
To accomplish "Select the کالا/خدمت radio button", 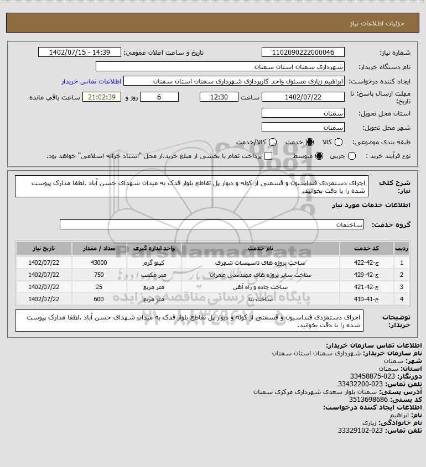I will (x=272, y=142).
